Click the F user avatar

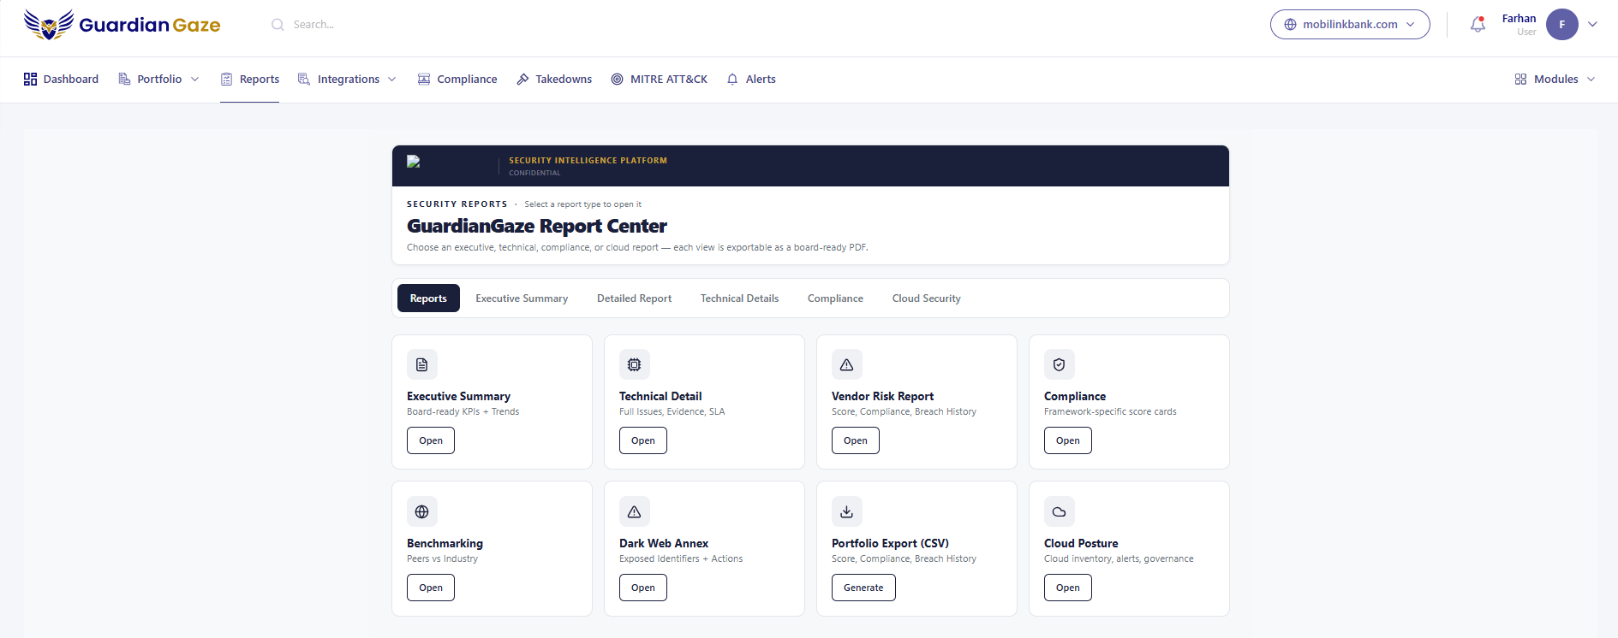(1561, 25)
